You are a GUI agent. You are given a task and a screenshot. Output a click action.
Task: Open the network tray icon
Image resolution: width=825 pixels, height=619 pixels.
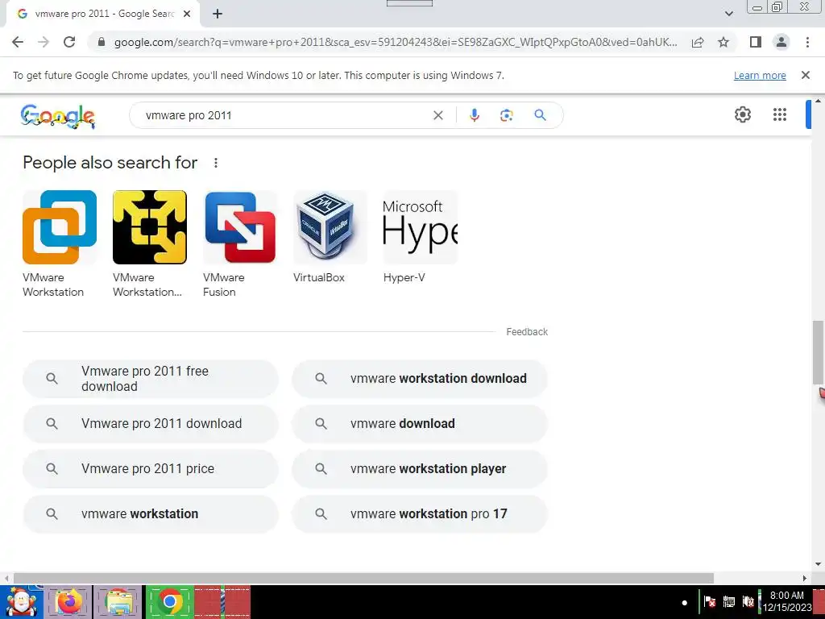[x=728, y=601]
